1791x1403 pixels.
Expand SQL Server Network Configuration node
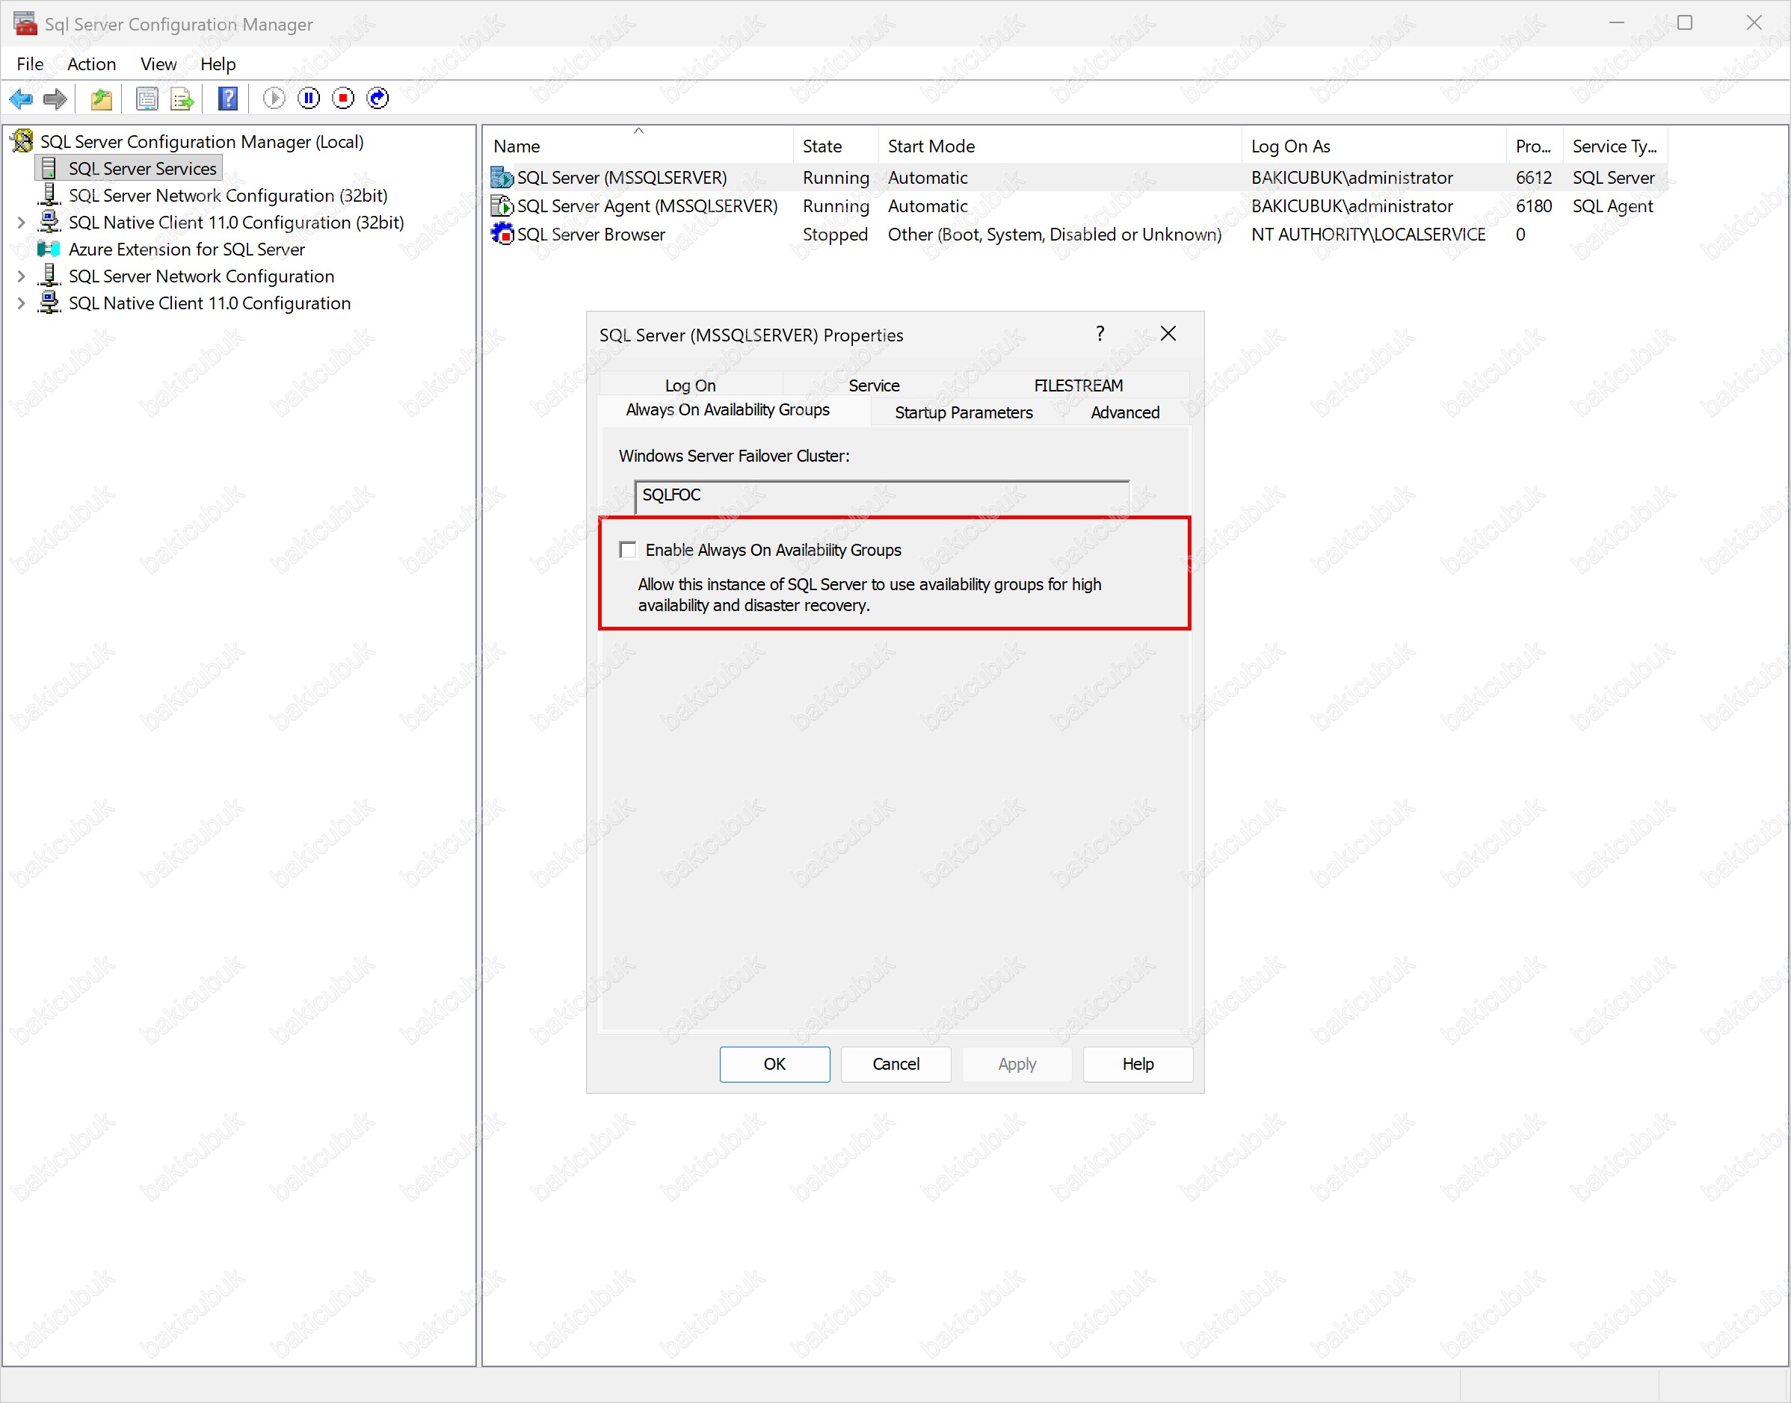(x=22, y=277)
